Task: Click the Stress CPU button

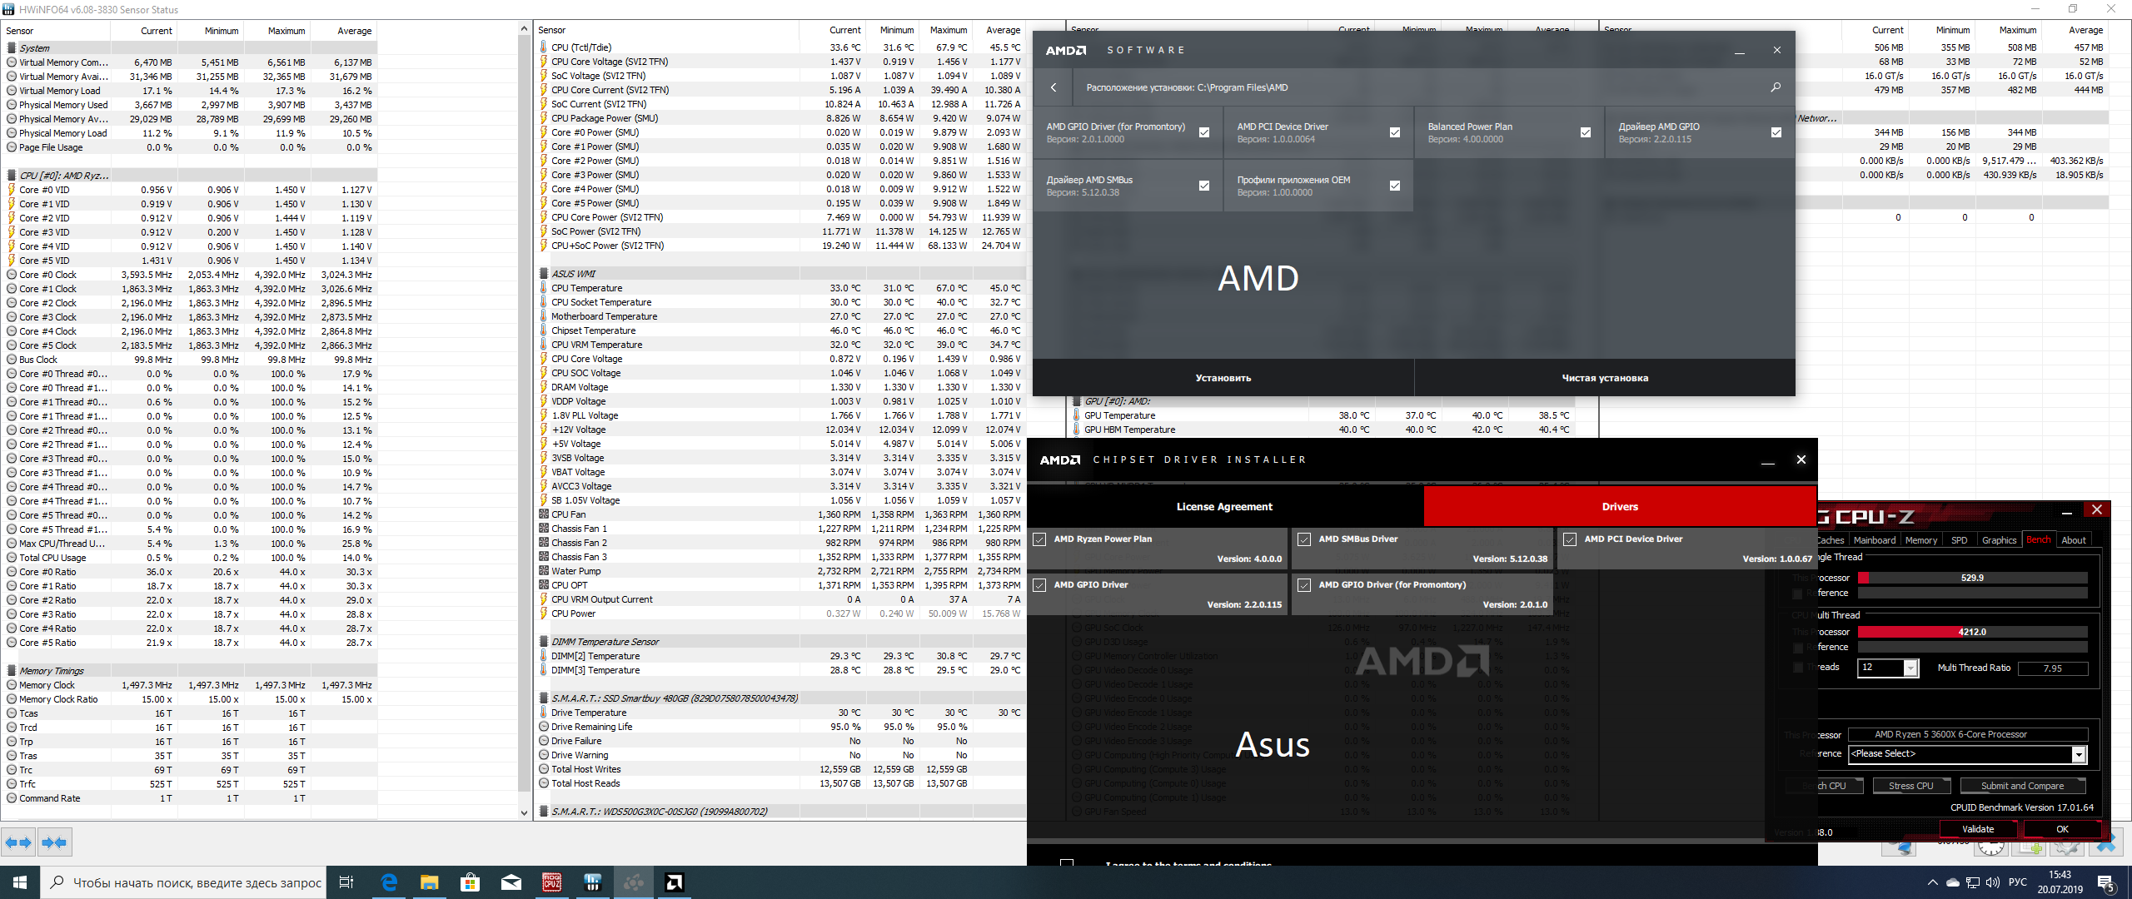Action: 1910,786
